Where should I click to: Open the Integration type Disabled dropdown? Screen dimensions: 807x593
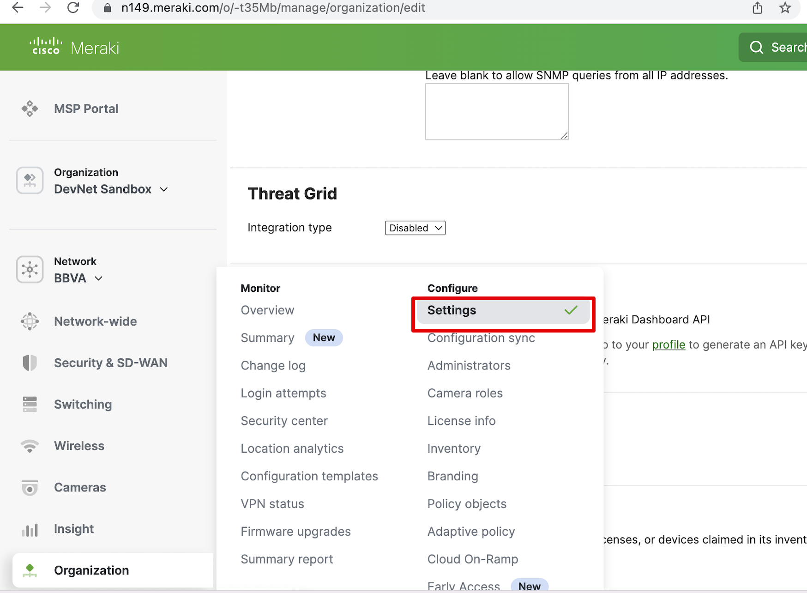pos(415,228)
